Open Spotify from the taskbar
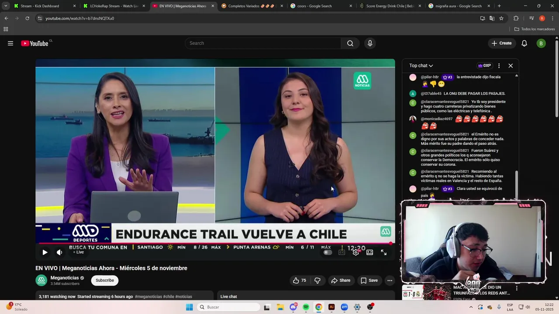Viewport: 559px width, 314px height. [x=306, y=307]
